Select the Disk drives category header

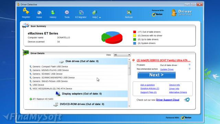79,61
